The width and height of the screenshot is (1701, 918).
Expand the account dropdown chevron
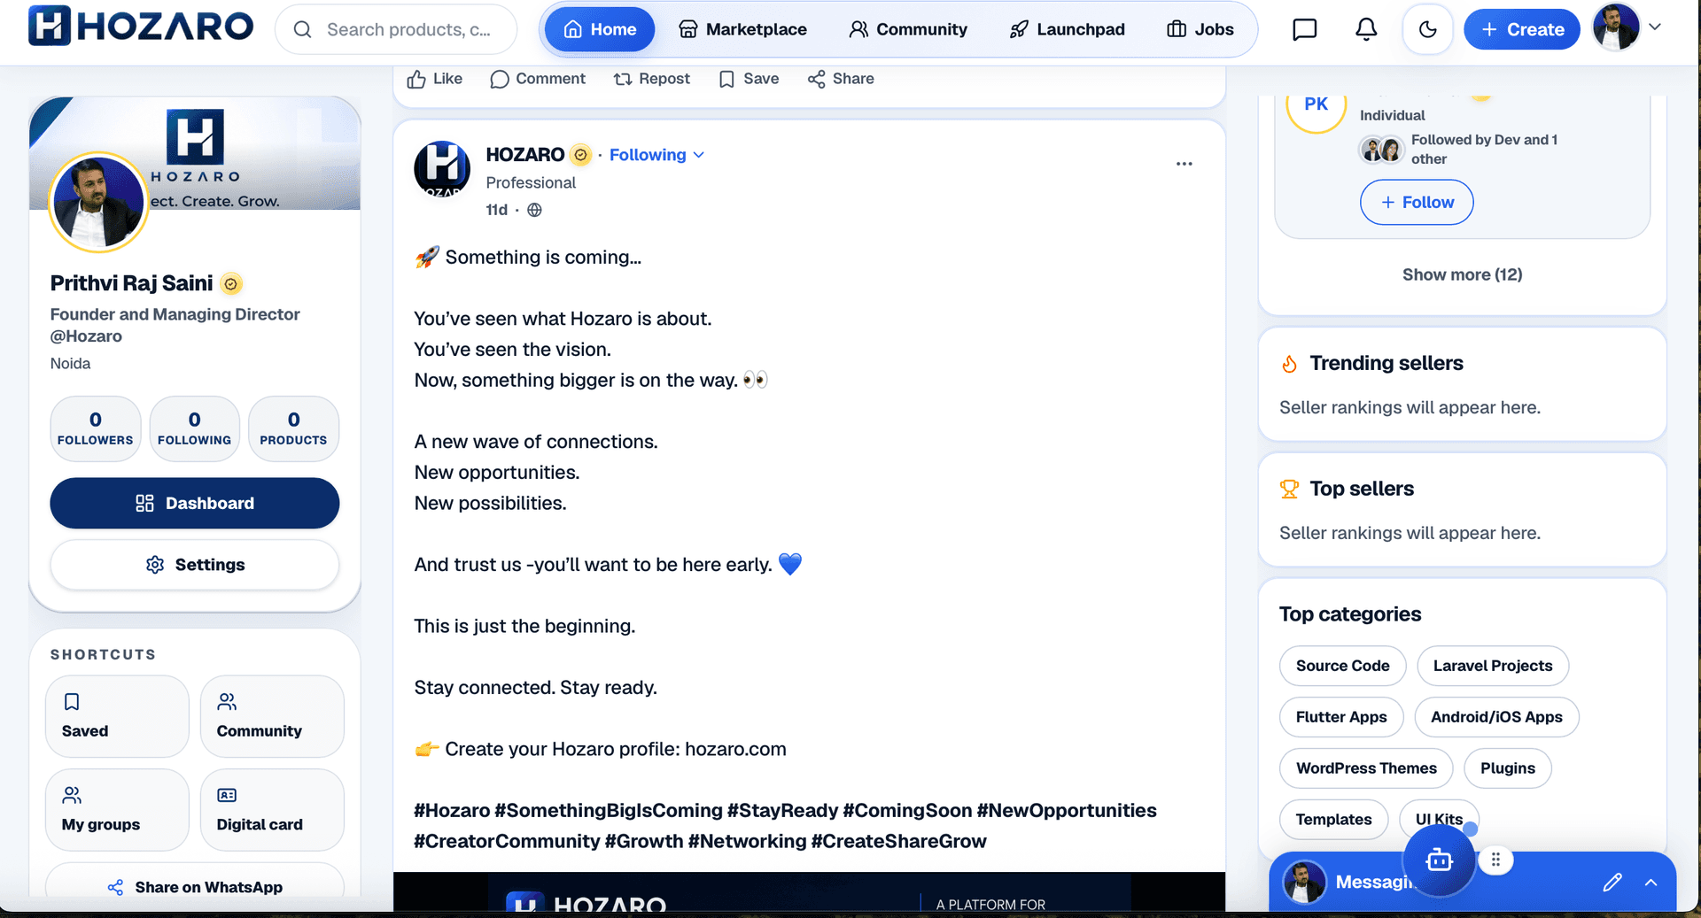(x=1654, y=27)
